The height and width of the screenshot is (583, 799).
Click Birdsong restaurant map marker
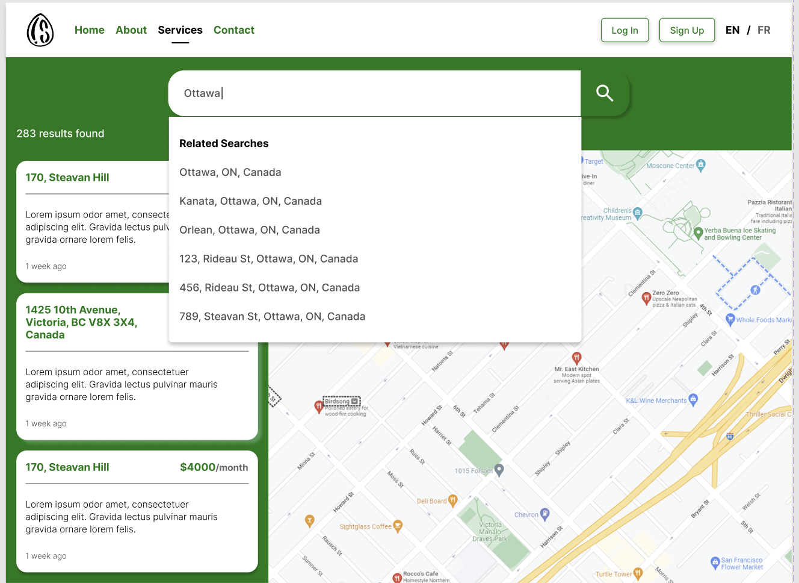pyautogui.click(x=319, y=407)
